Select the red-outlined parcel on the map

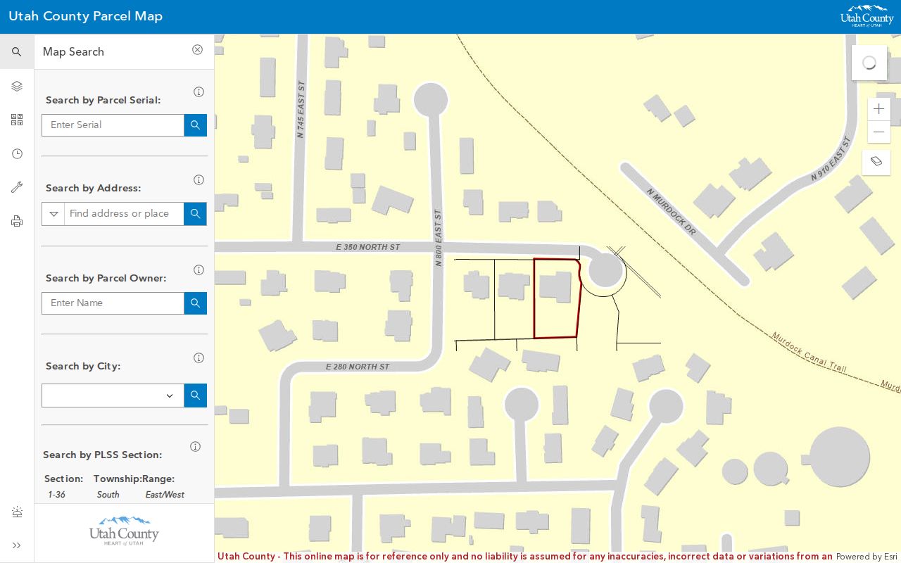[x=557, y=299]
